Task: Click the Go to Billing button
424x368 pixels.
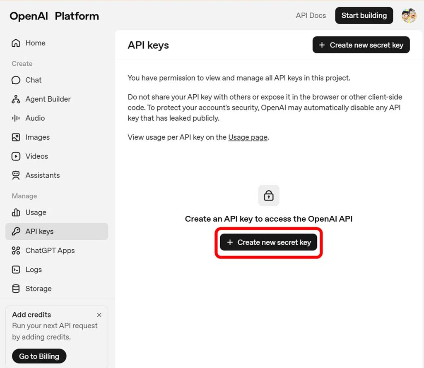Action: pyautogui.click(x=39, y=356)
